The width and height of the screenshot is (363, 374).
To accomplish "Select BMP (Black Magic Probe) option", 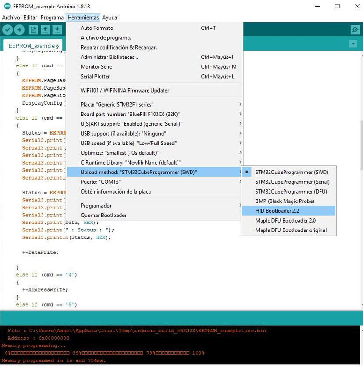I will coord(289,201).
